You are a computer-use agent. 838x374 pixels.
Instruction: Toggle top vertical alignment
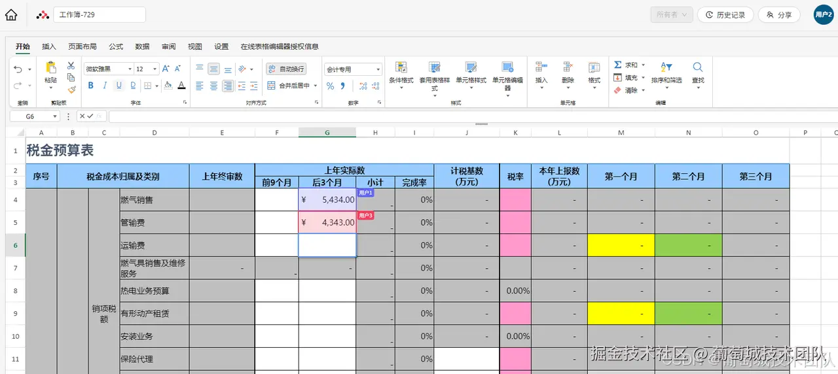click(200, 68)
